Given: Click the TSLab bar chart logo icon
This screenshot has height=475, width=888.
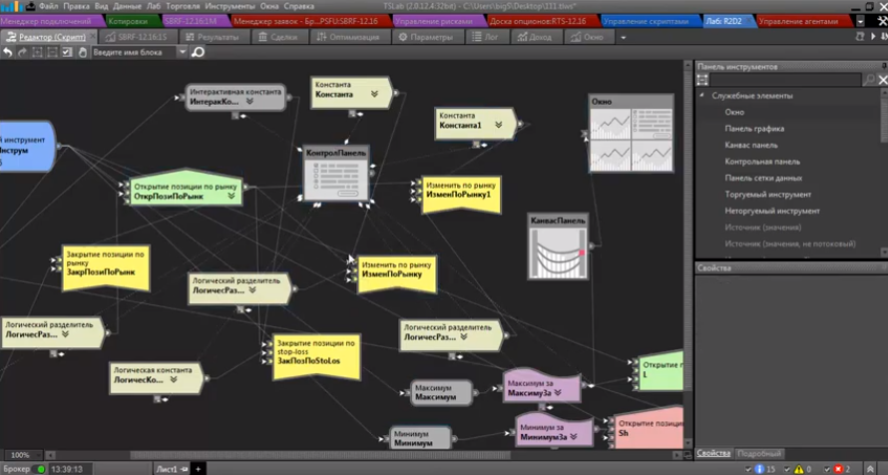Looking at the screenshot, I should [x=10, y=6].
